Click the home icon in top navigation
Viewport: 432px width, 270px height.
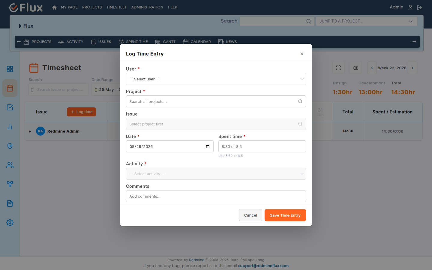point(54,7)
